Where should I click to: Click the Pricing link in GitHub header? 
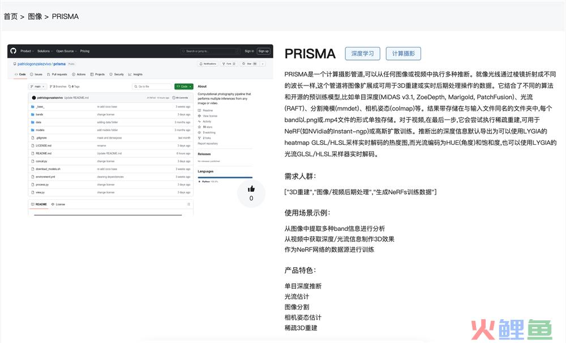click(85, 52)
